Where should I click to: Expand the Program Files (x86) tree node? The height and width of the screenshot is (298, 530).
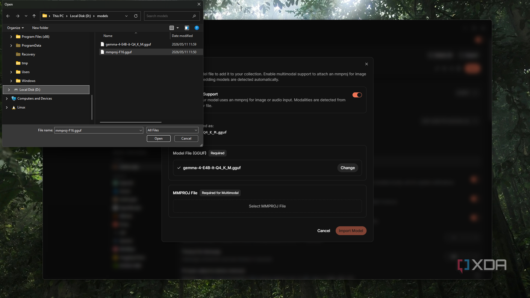pyautogui.click(x=11, y=37)
